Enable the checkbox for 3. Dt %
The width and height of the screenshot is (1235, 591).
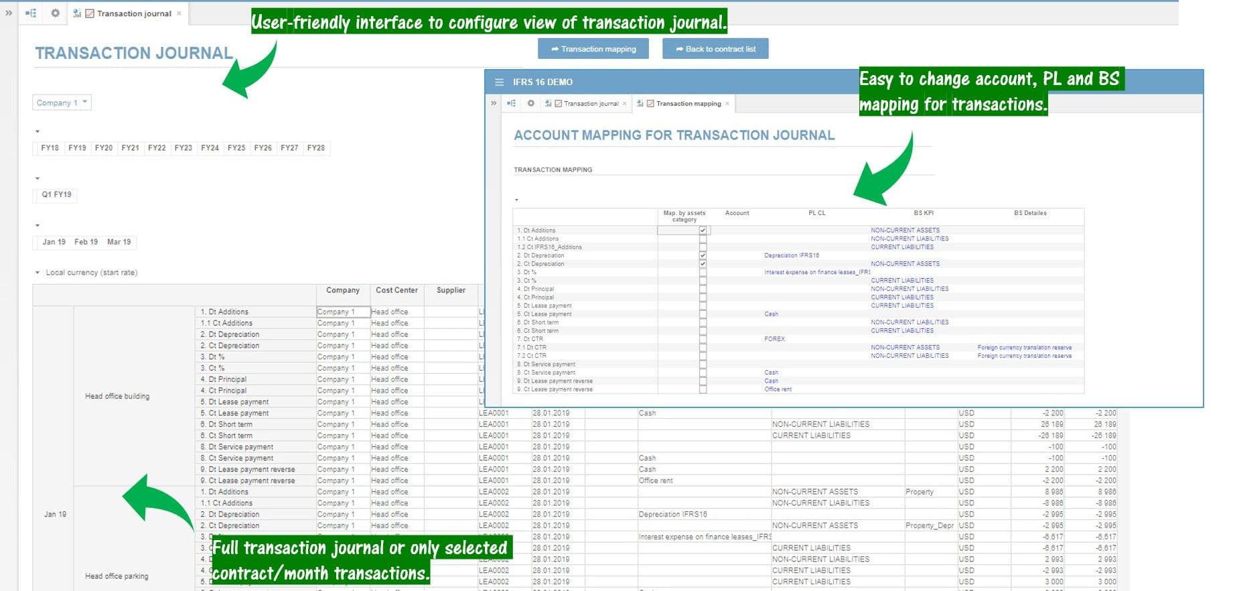pyautogui.click(x=703, y=272)
